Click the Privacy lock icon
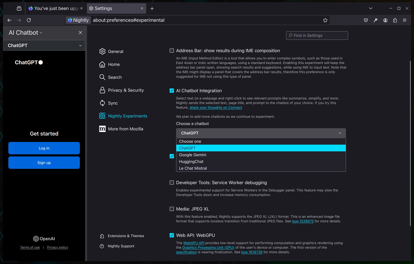414x264 pixels. coord(102,90)
